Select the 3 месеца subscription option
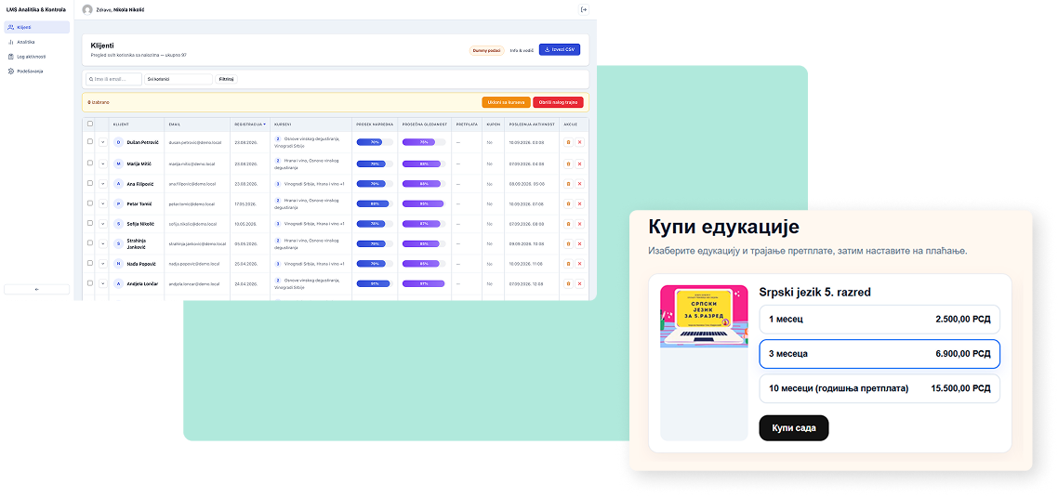1058x497 pixels. point(879,353)
